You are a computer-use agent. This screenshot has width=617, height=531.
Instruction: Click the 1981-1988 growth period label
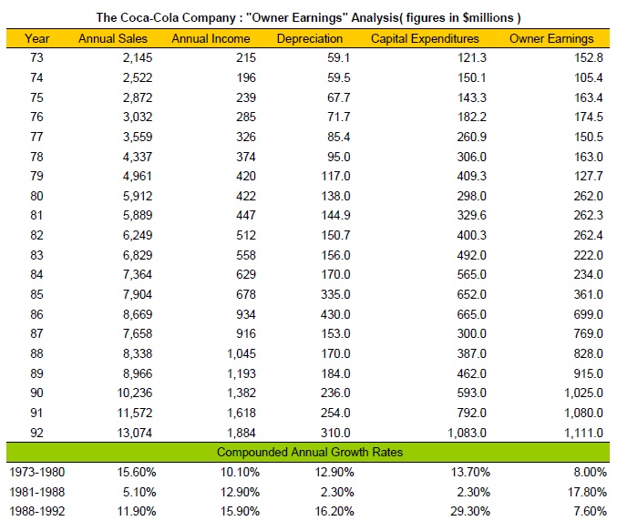point(37,492)
